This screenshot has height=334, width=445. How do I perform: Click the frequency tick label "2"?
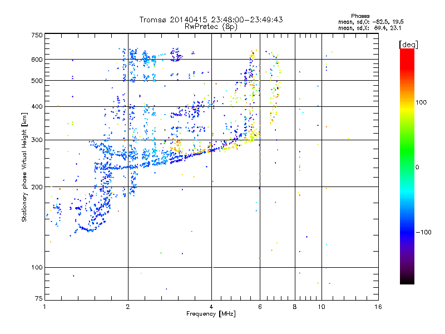128,307
